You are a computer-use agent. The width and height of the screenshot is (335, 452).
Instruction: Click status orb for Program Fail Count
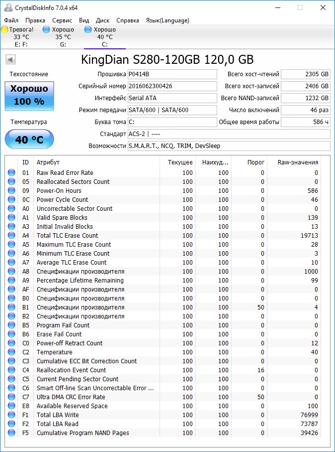(11, 325)
